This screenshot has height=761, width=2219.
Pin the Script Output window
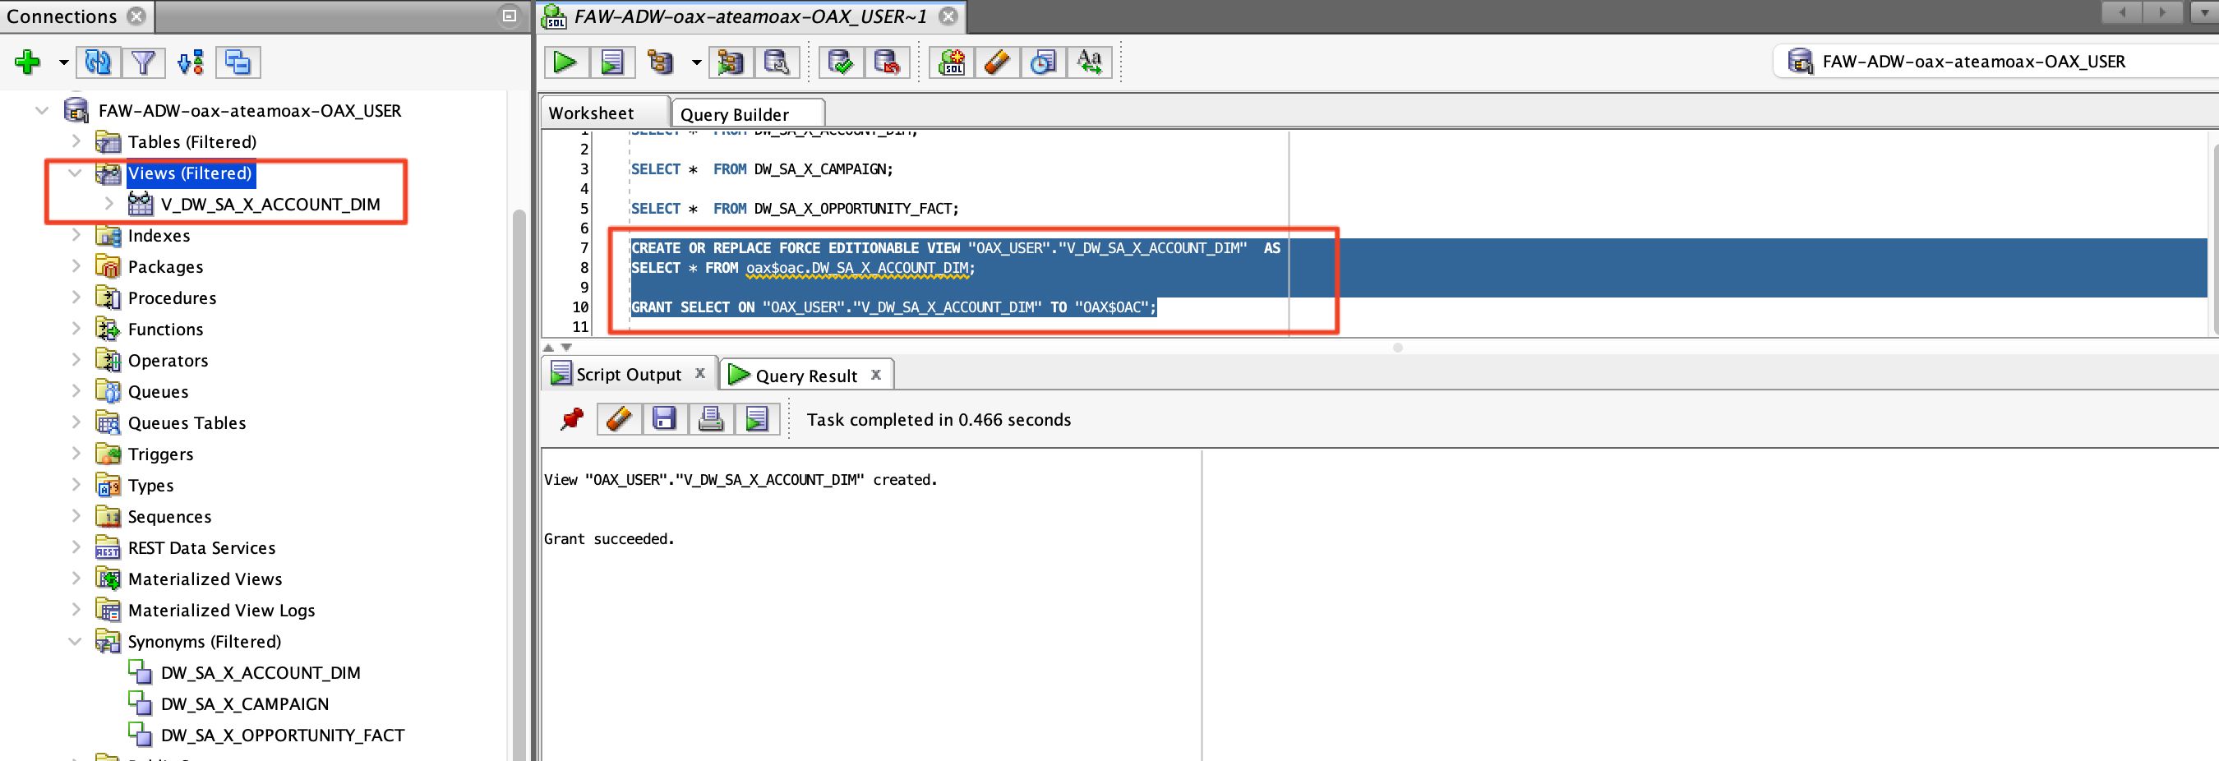tap(571, 419)
